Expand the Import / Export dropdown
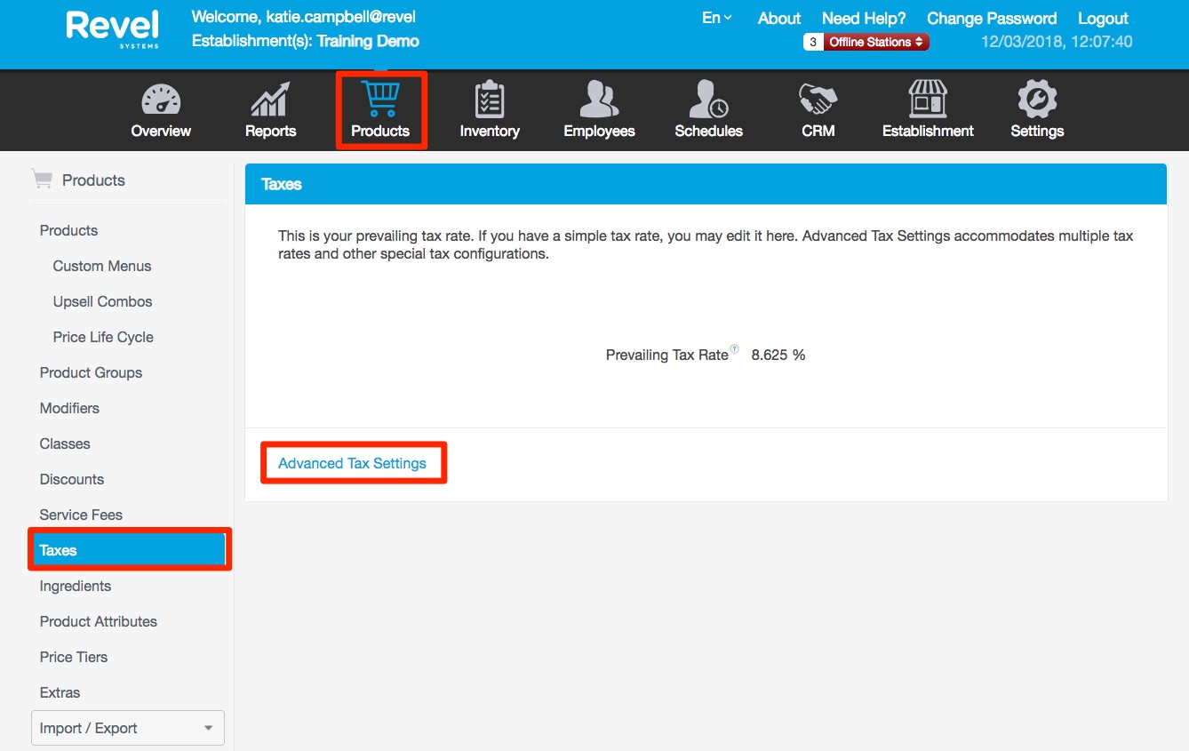The width and height of the screenshot is (1189, 751). click(128, 728)
